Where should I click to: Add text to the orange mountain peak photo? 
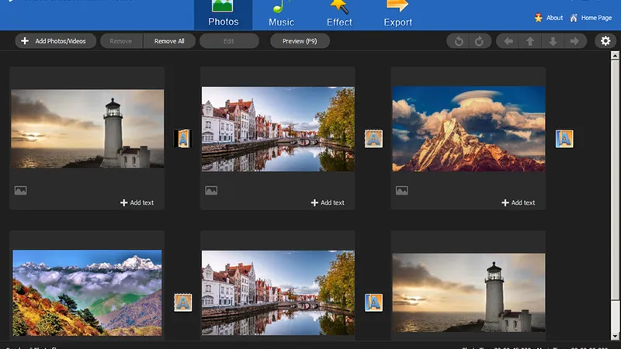[x=519, y=202]
